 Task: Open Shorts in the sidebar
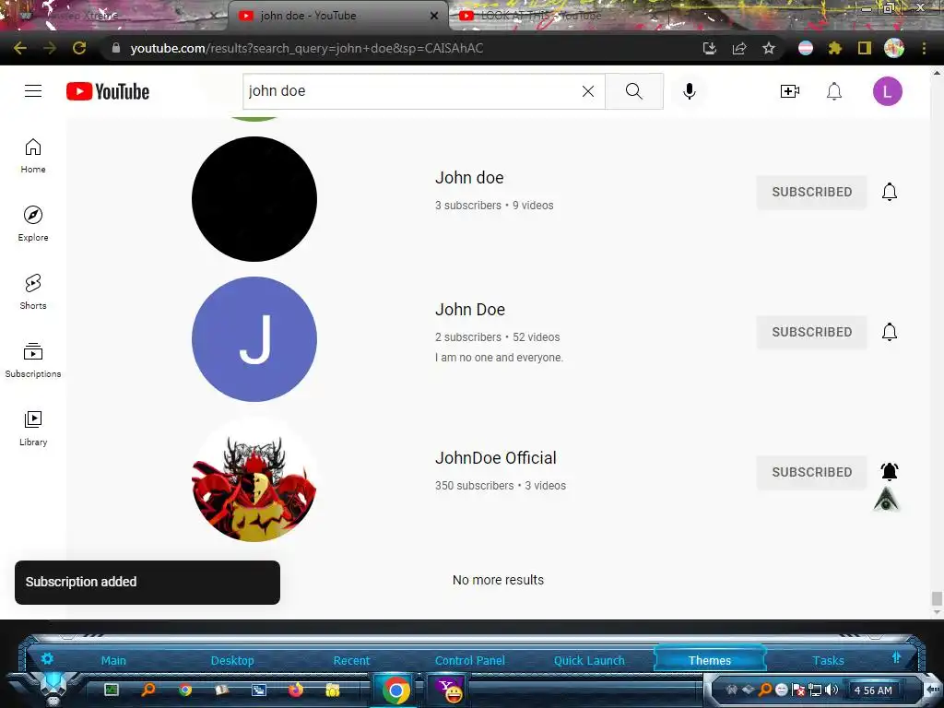[33, 292]
